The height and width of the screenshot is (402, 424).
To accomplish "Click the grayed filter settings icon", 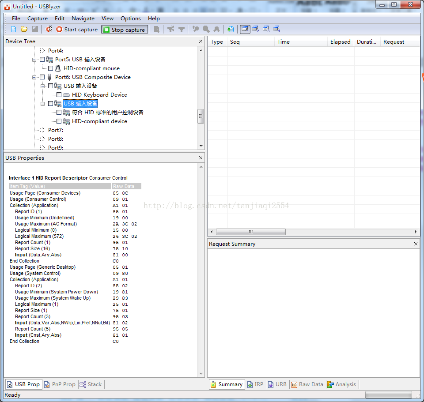I will coord(170,29).
